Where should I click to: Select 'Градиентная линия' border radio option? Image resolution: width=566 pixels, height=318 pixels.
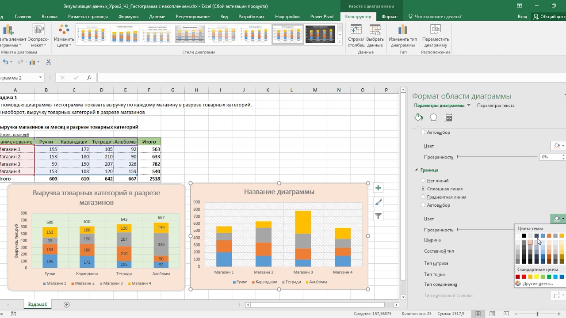pyautogui.click(x=423, y=197)
